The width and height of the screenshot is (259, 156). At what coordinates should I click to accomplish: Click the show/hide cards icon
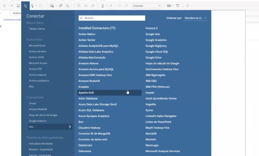[x=169, y=6]
